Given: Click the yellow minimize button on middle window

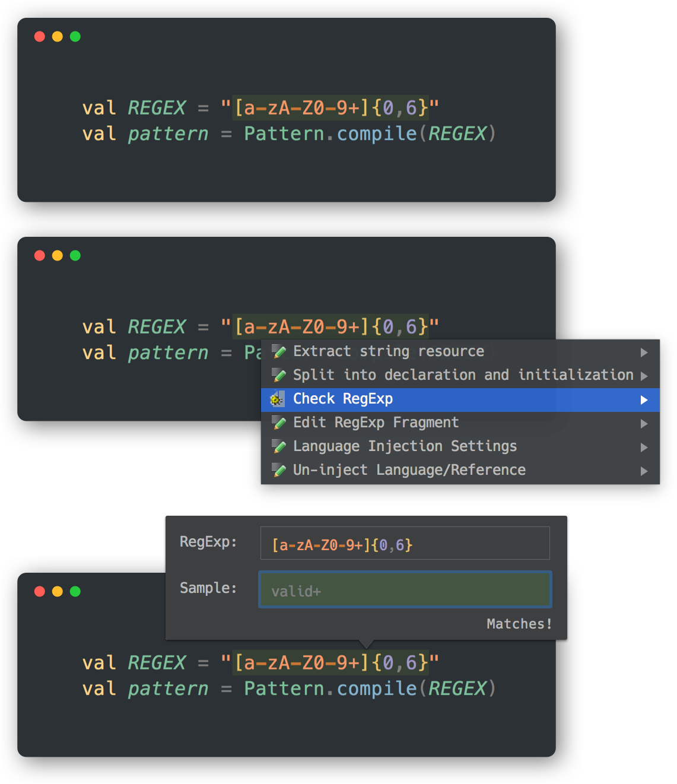Looking at the screenshot, I should pos(57,255).
